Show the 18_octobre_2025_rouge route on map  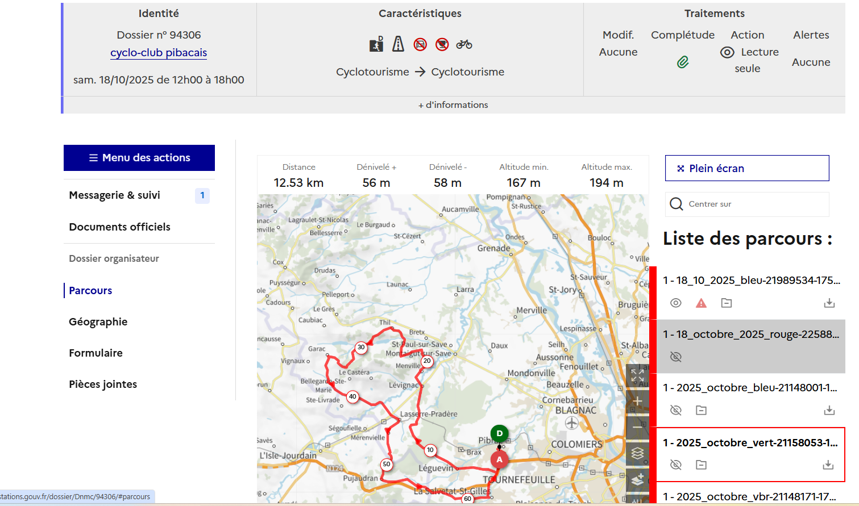point(675,357)
